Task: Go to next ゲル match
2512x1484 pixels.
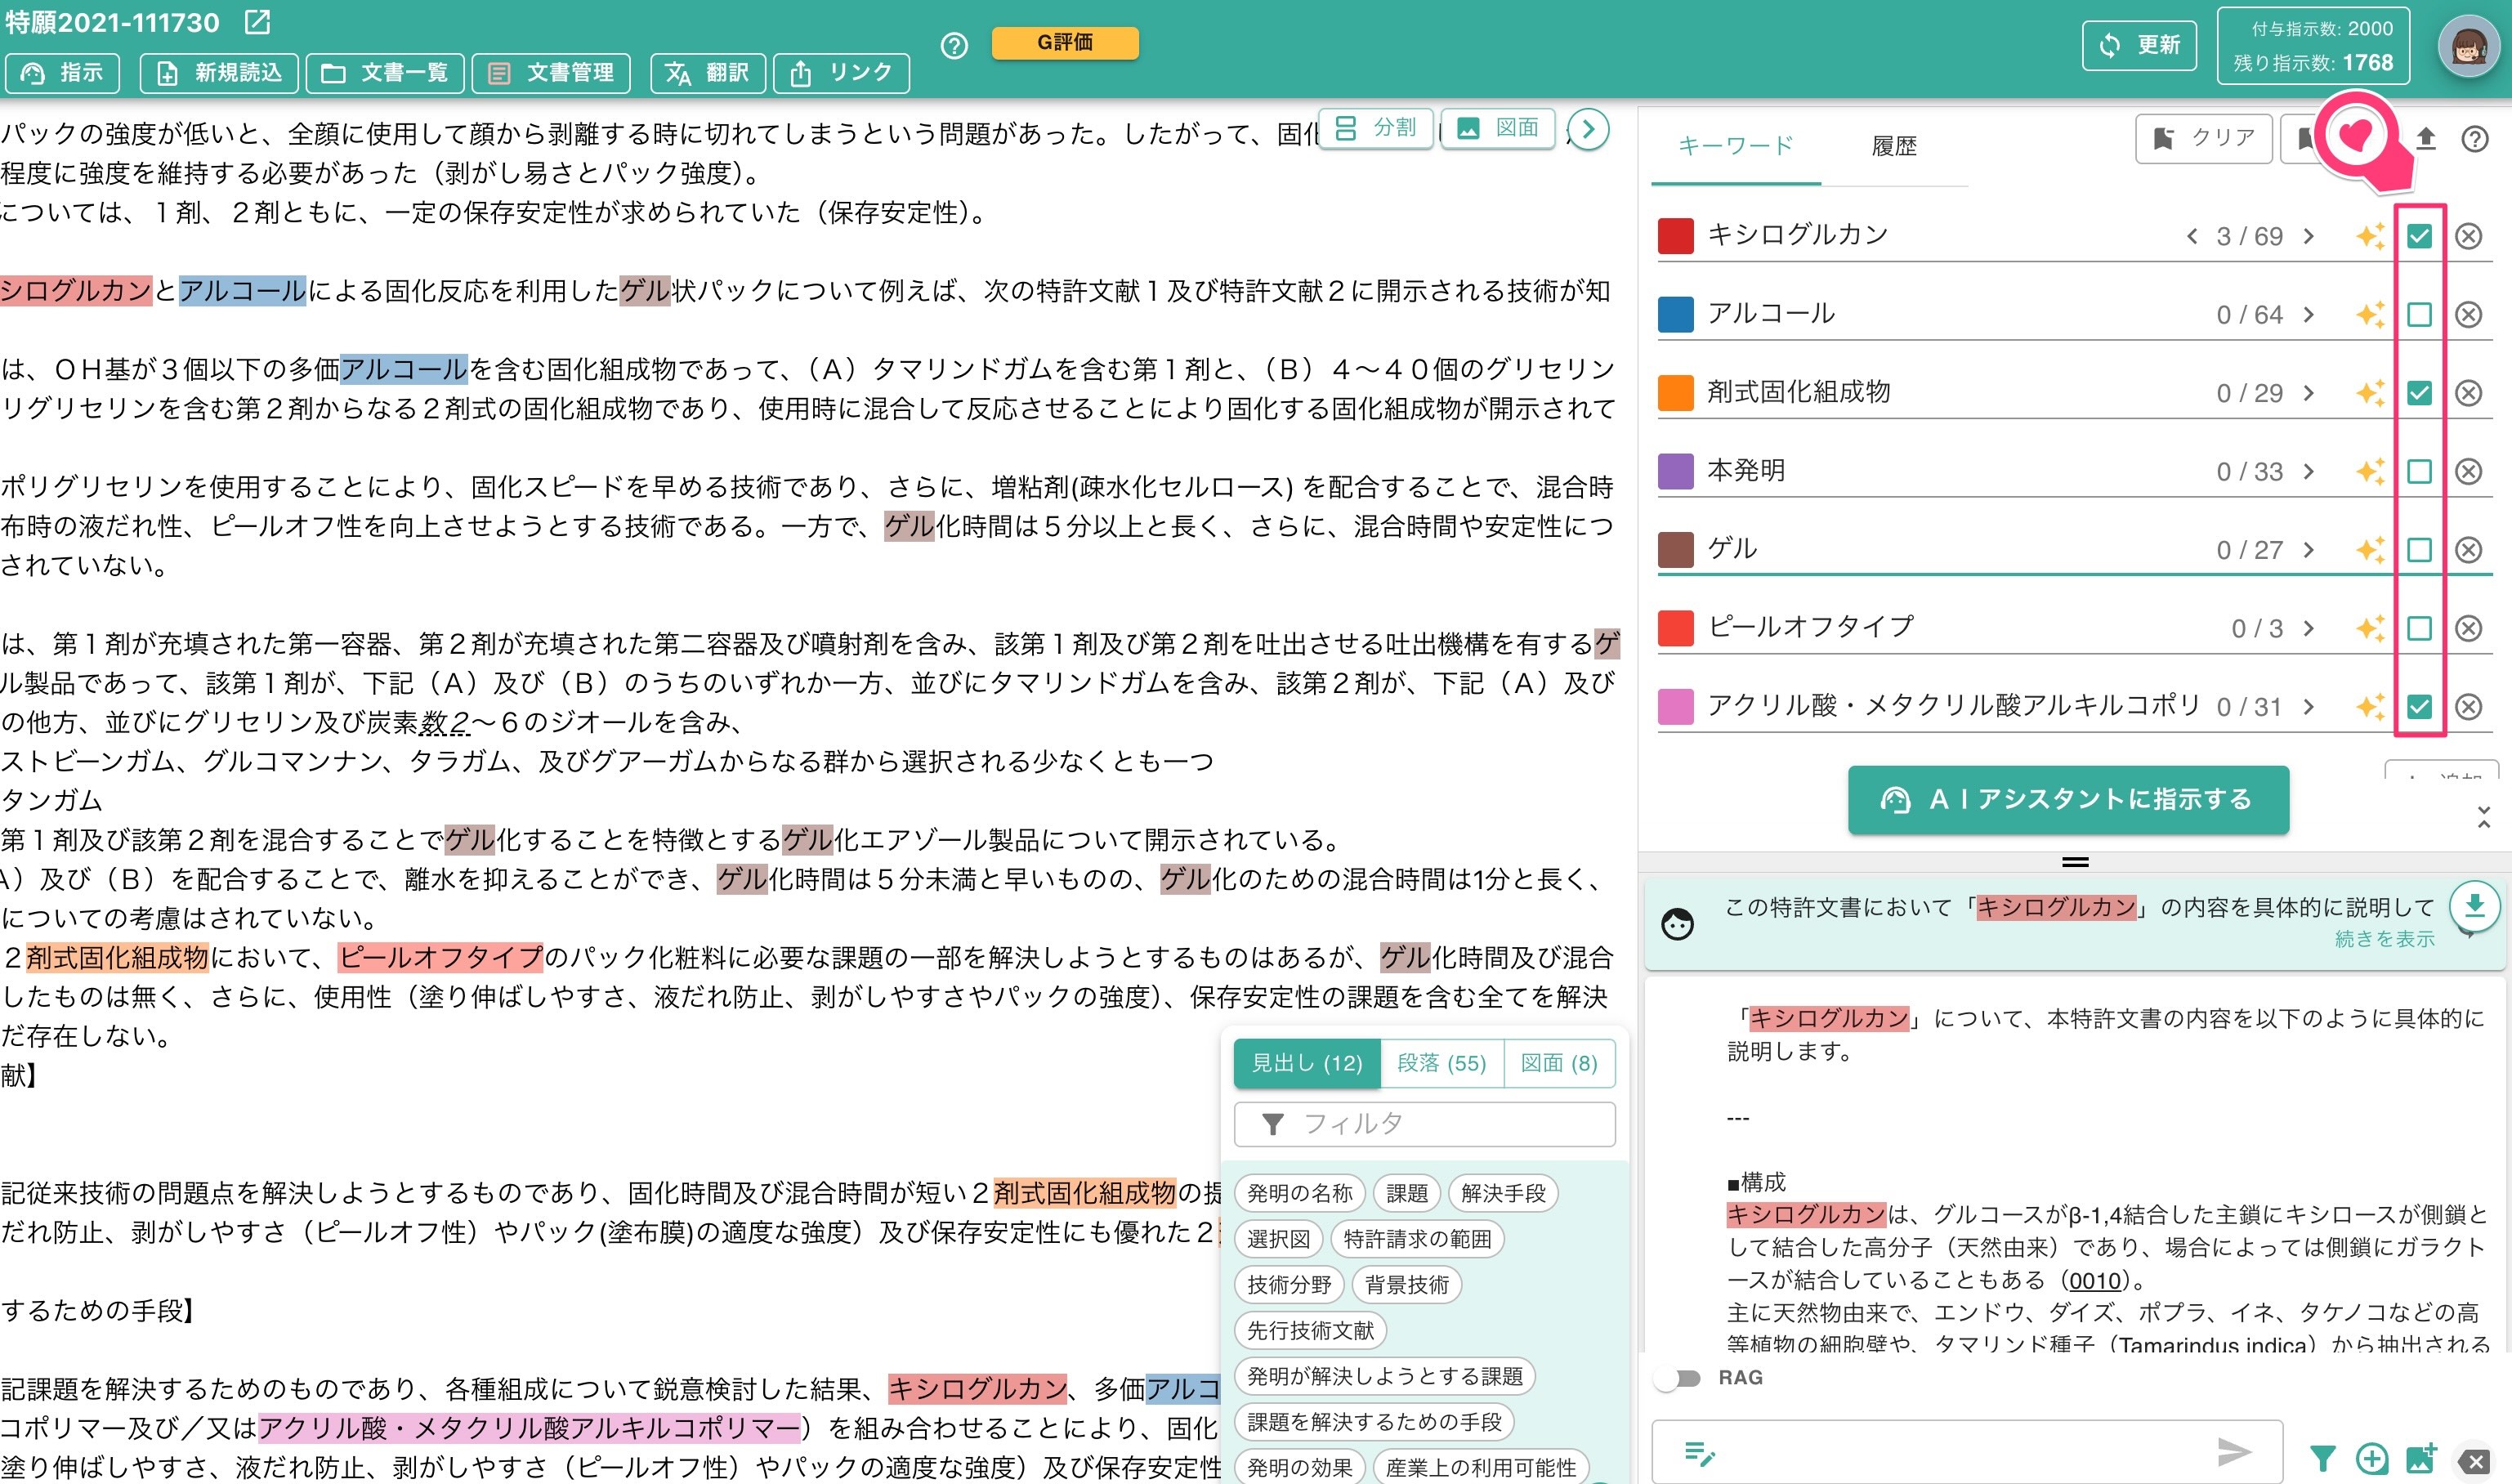Action: pyautogui.click(x=2308, y=549)
